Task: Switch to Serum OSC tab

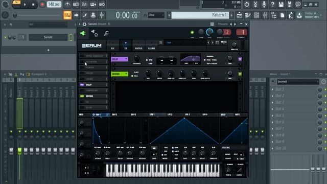Action: (x=112, y=45)
